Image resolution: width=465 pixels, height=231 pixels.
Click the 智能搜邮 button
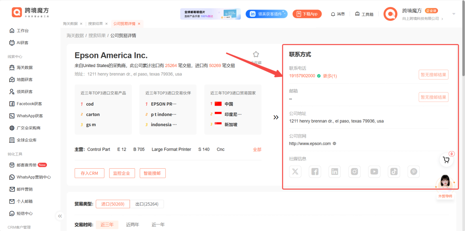153,173
